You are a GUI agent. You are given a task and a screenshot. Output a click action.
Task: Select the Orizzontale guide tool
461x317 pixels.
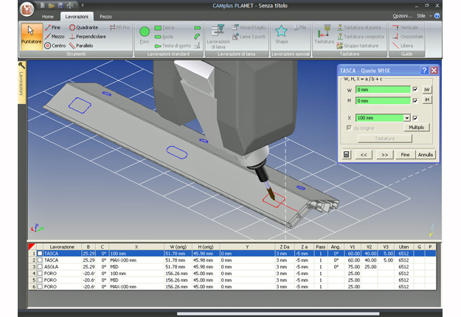[x=407, y=36]
